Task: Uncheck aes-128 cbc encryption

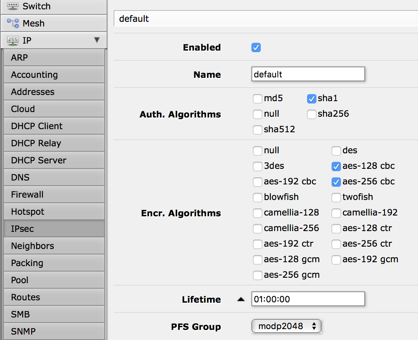Action: [x=336, y=166]
